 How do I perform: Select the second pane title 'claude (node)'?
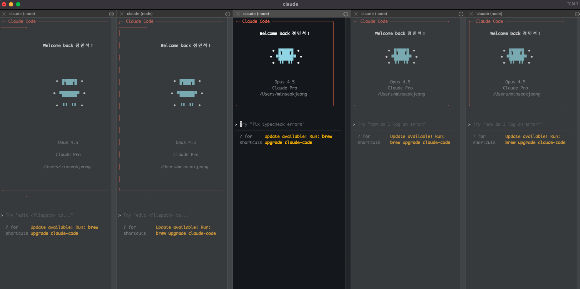click(x=140, y=14)
